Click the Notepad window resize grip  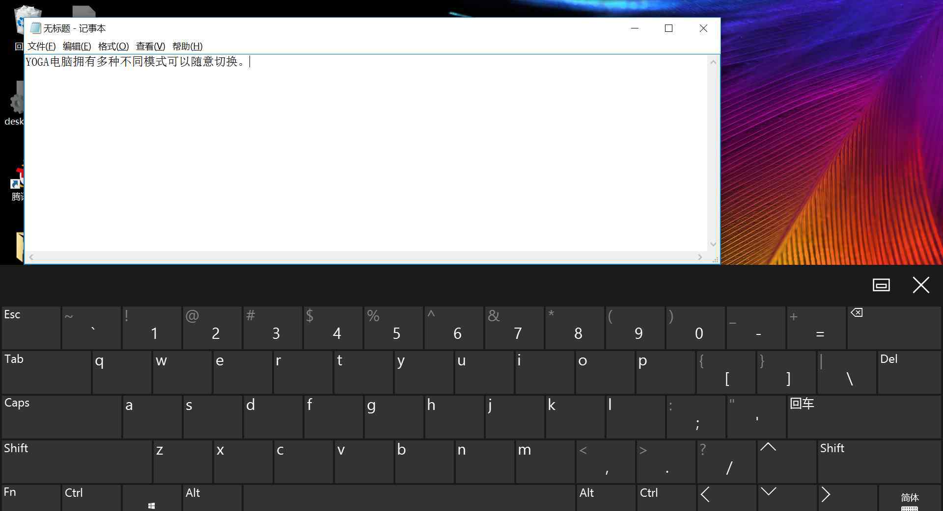[x=715, y=259]
